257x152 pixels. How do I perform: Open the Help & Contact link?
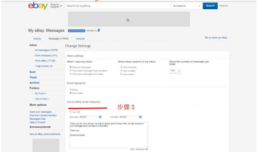coord(38,122)
